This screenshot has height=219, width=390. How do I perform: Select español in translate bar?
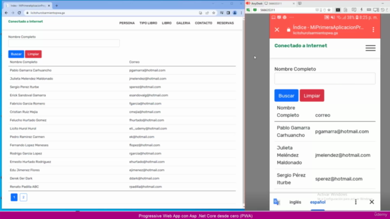[x=317, y=202]
